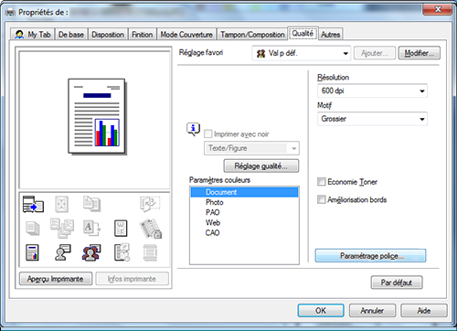The image size is (457, 331).
Task: Open the Réglage favori dropdown
Action: tap(301, 53)
